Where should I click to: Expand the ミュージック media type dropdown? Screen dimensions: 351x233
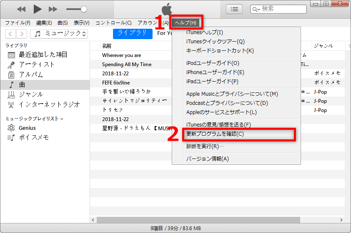pos(61,34)
